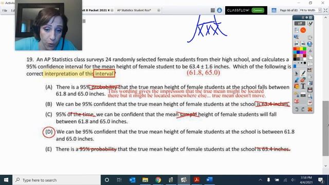The image size is (329, 185).
Task: Click the orange X delete tool
Action: click(x=310, y=109)
